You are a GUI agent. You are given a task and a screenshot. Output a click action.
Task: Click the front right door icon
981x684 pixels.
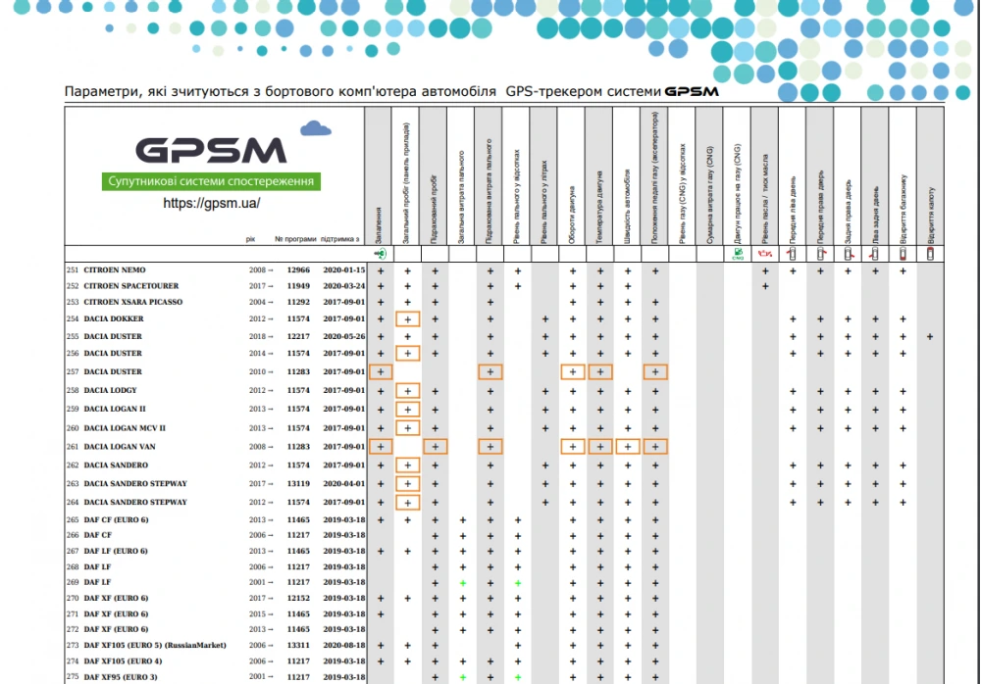point(819,254)
